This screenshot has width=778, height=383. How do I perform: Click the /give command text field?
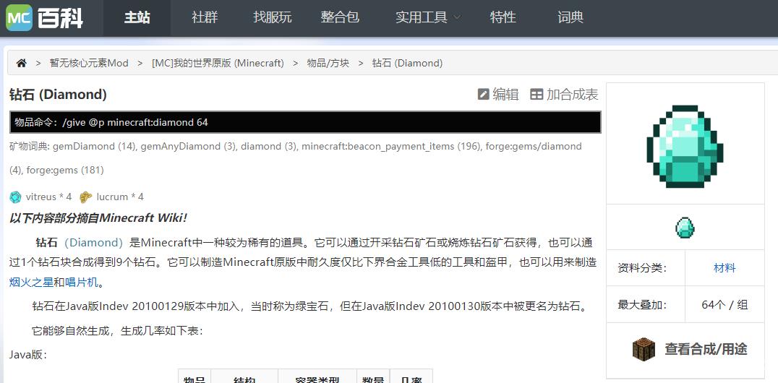pos(305,122)
